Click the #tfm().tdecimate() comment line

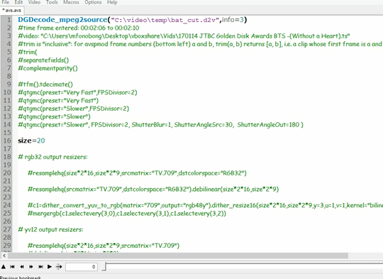45,84
